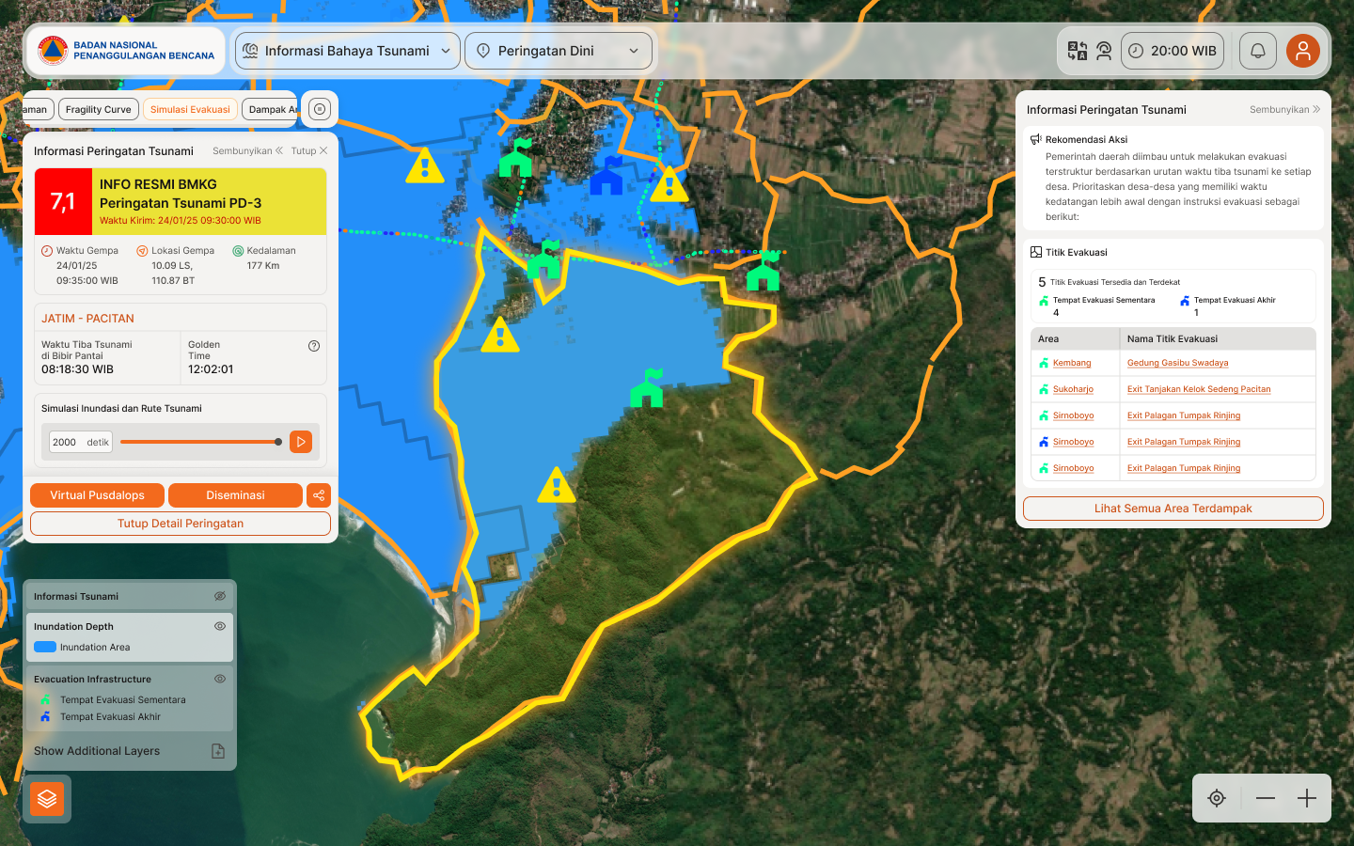
Task: Toggle the Informasi Tsunami layer visibility
Action: (220, 595)
